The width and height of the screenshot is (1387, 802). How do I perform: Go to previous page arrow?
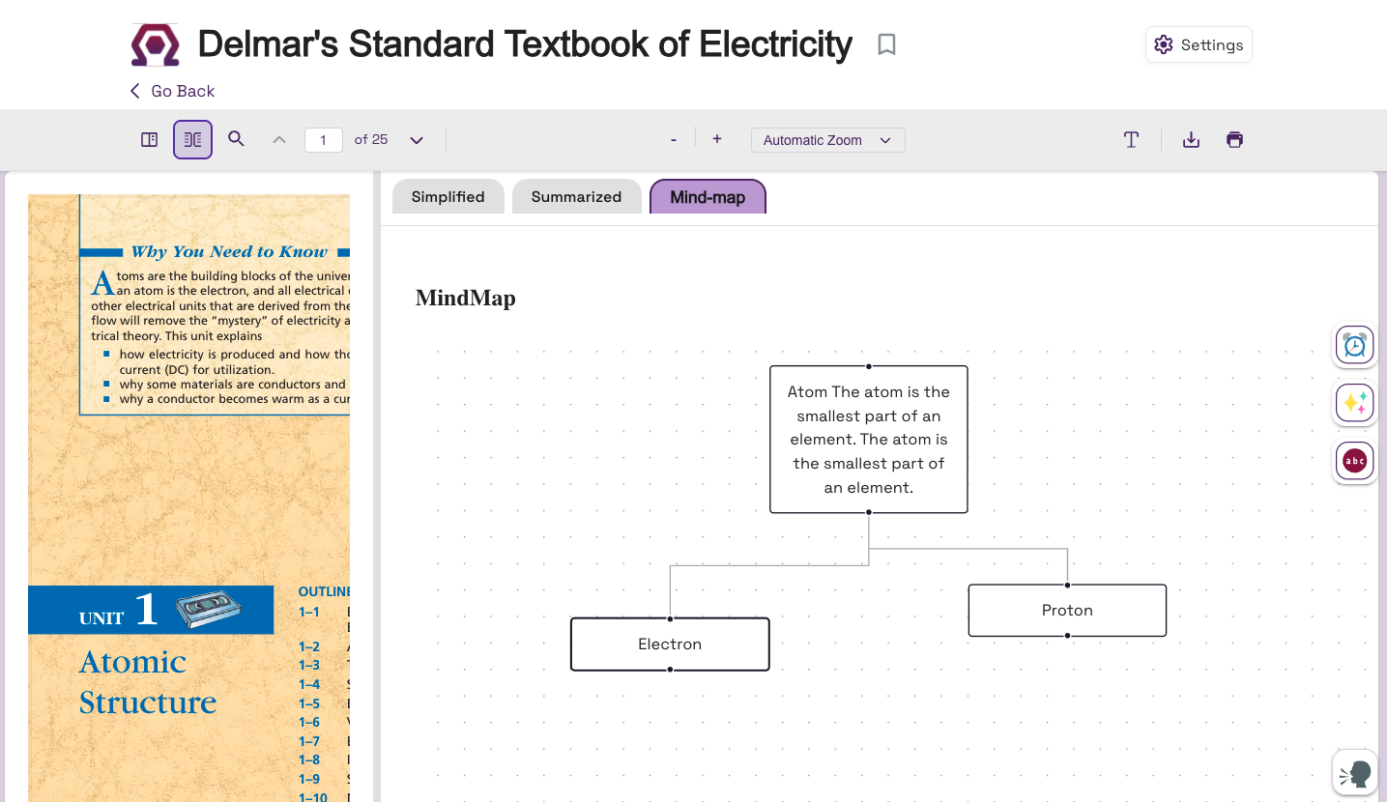point(279,140)
